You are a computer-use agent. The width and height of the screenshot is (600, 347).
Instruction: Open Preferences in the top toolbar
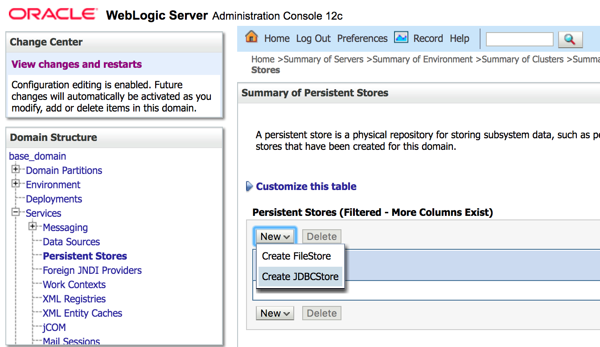click(x=362, y=38)
